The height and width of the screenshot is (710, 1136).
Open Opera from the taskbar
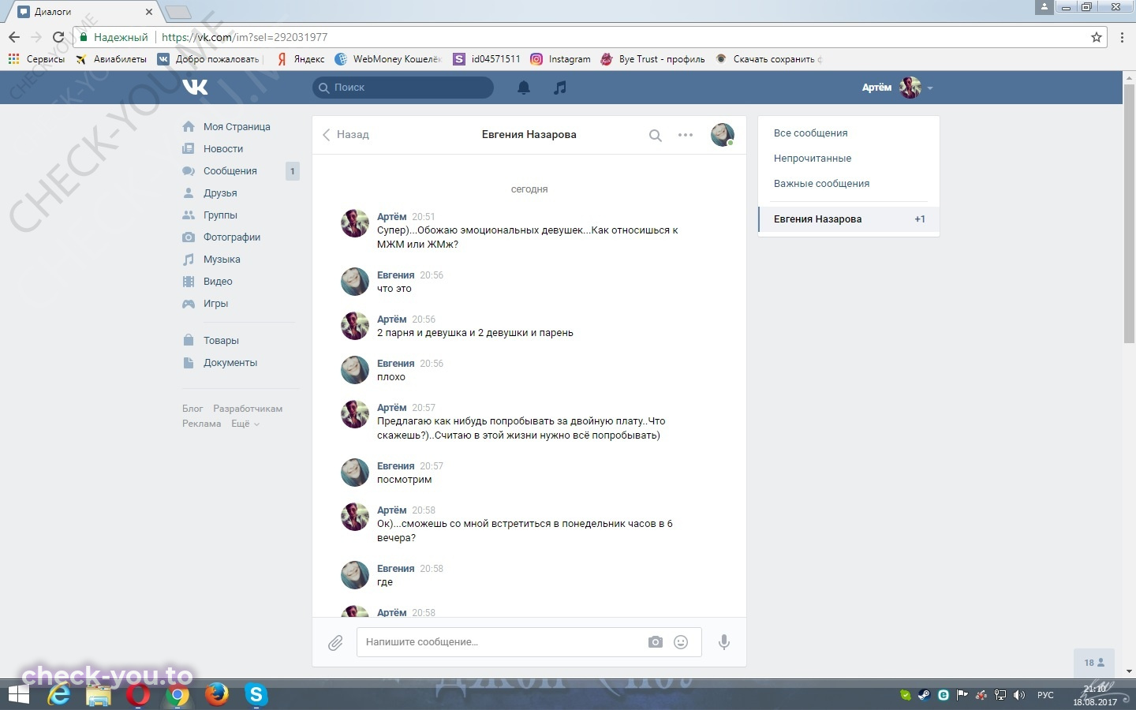click(138, 695)
